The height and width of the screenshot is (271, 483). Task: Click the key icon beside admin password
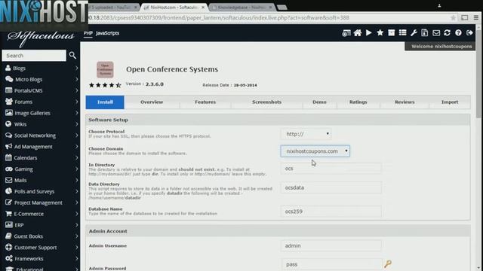tap(388, 263)
